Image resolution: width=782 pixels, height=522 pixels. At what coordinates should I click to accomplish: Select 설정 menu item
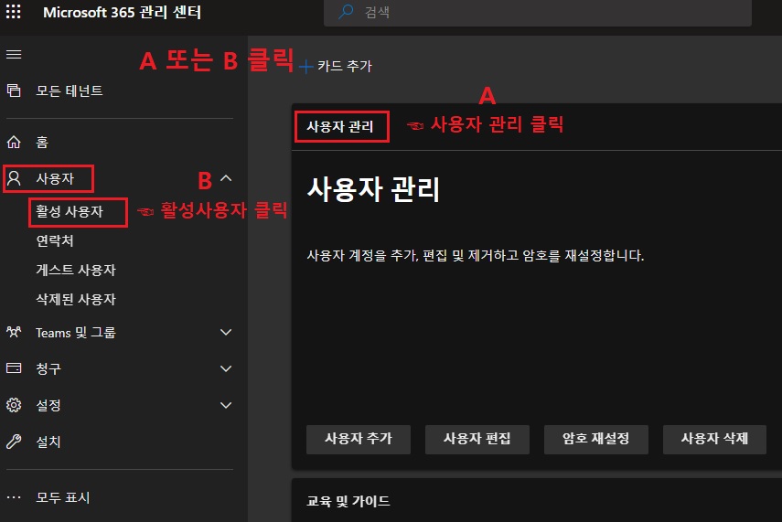48,405
